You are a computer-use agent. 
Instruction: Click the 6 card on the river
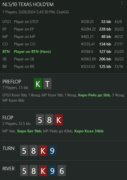(x=62, y=171)
